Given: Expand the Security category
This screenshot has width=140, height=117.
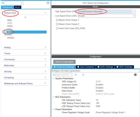Looking at the screenshot, I should (x=45, y=71).
